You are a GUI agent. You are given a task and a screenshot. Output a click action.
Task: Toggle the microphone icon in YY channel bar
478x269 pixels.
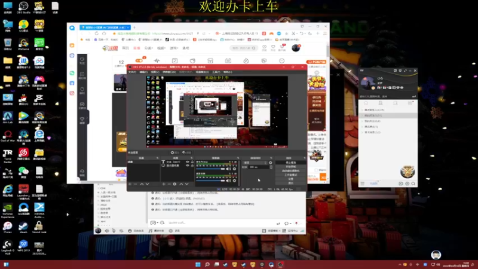(114, 231)
